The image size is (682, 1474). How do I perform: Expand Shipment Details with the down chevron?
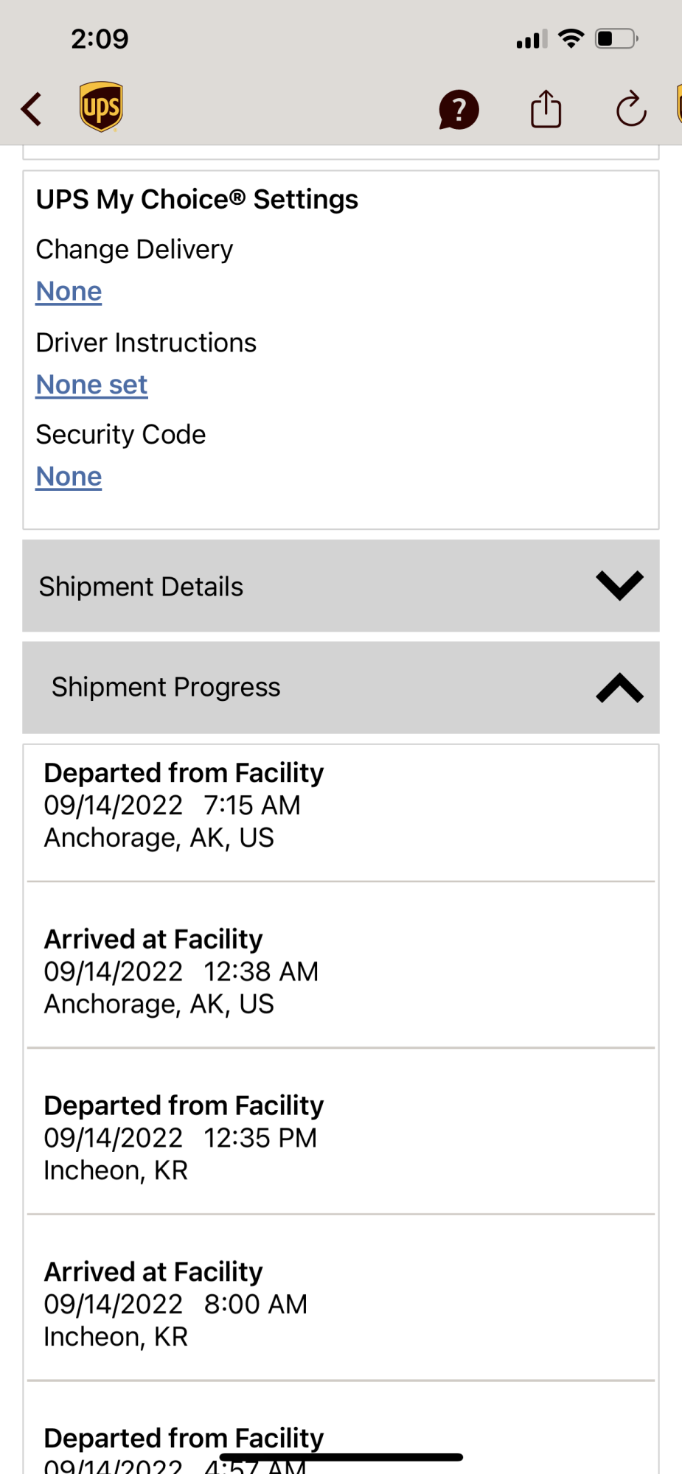coord(619,586)
